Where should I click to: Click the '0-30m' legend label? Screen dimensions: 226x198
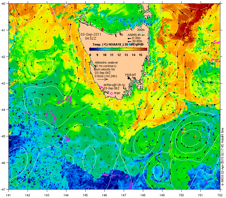point(136,38)
